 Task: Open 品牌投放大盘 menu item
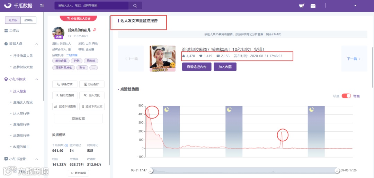click(23, 67)
